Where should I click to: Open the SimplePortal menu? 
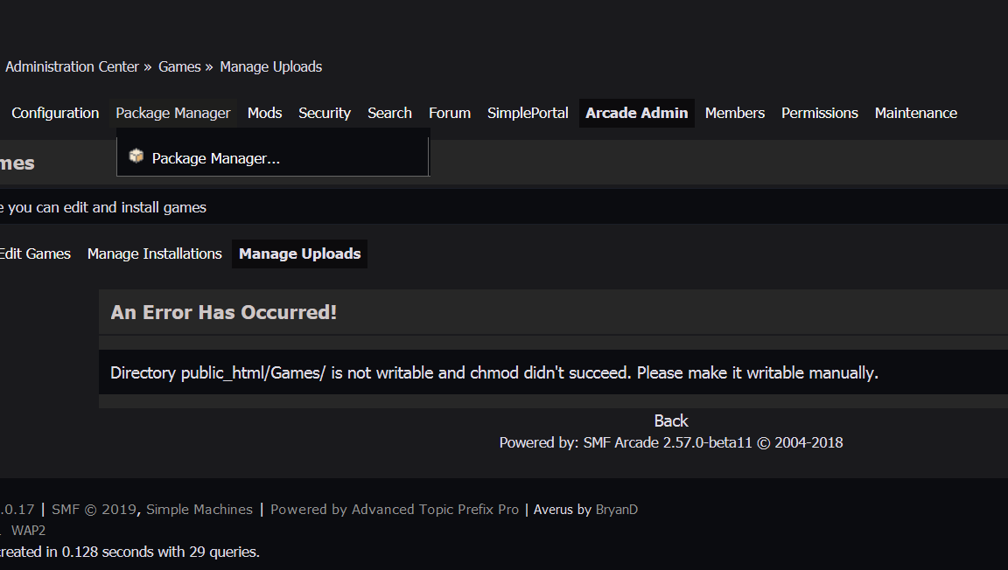tap(528, 113)
